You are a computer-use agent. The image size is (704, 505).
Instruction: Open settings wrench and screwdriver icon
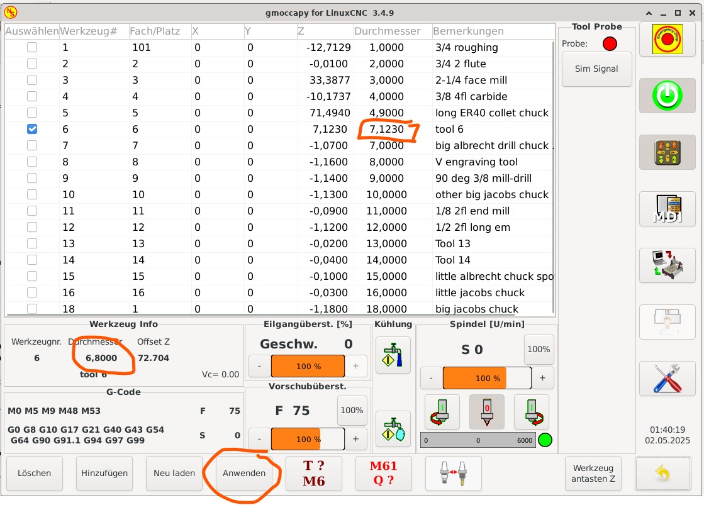pos(667,379)
